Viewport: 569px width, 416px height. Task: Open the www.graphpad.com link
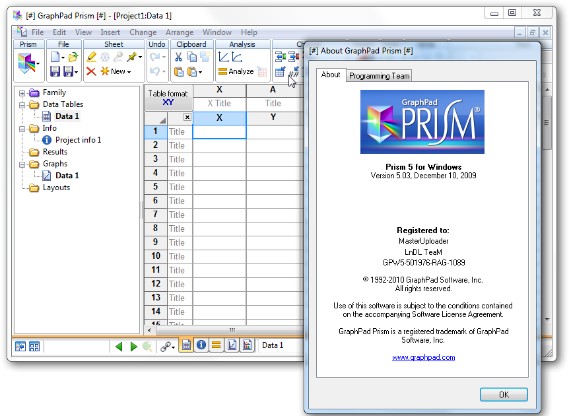click(x=424, y=357)
